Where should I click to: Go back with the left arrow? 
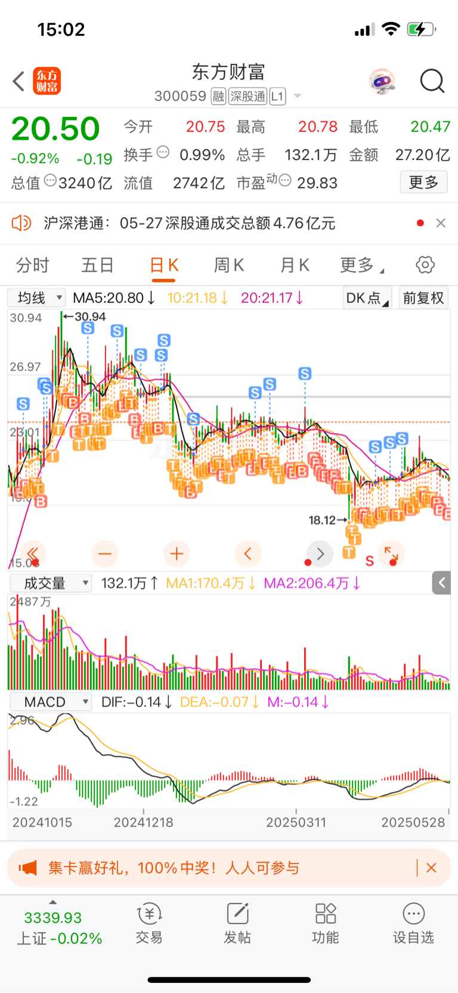[18, 81]
